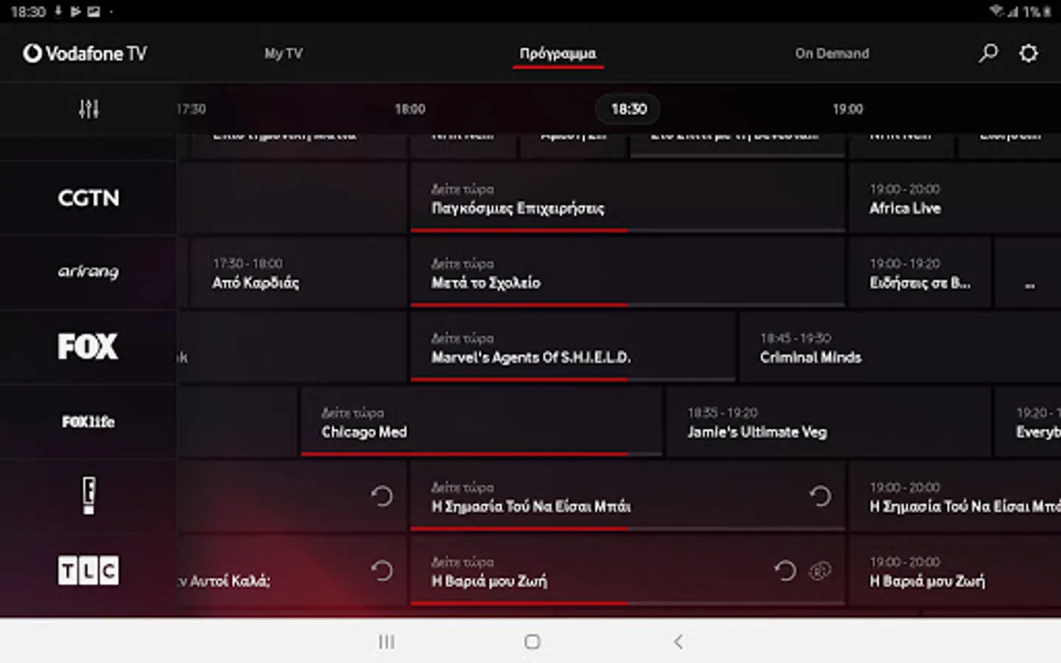Switch to the My TV tab
The height and width of the screenshot is (663, 1061).
tap(284, 53)
